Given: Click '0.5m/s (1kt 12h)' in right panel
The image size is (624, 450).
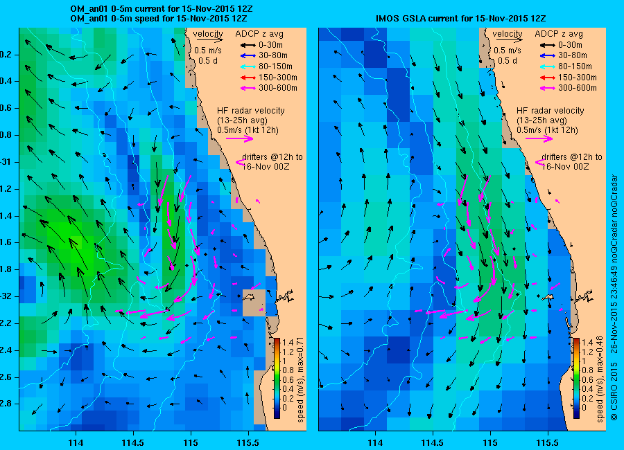Looking at the screenshot, I should pos(547,130).
